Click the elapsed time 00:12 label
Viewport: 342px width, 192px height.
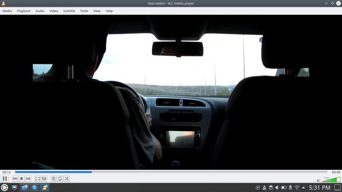click(x=6, y=172)
